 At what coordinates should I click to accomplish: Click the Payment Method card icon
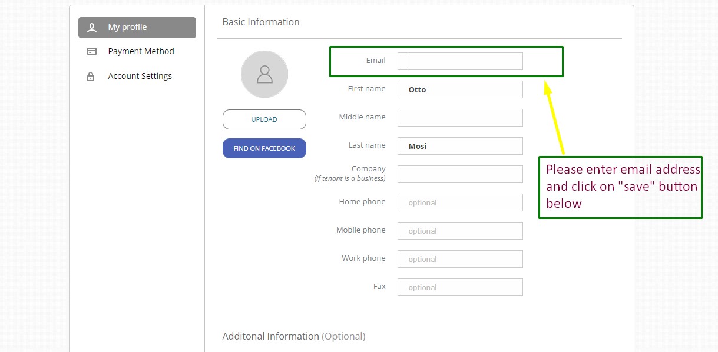[x=91, y=51]
